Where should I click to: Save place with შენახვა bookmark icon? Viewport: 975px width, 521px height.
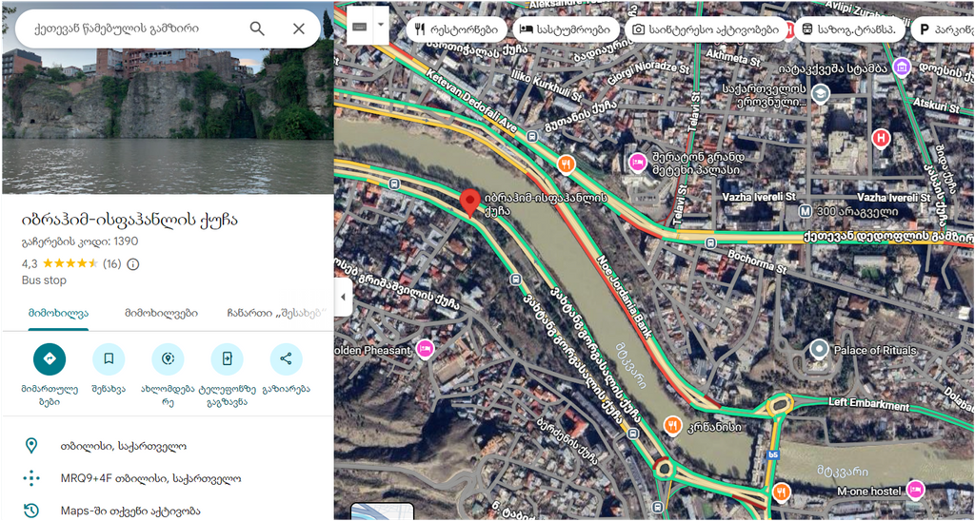point(109,359)
